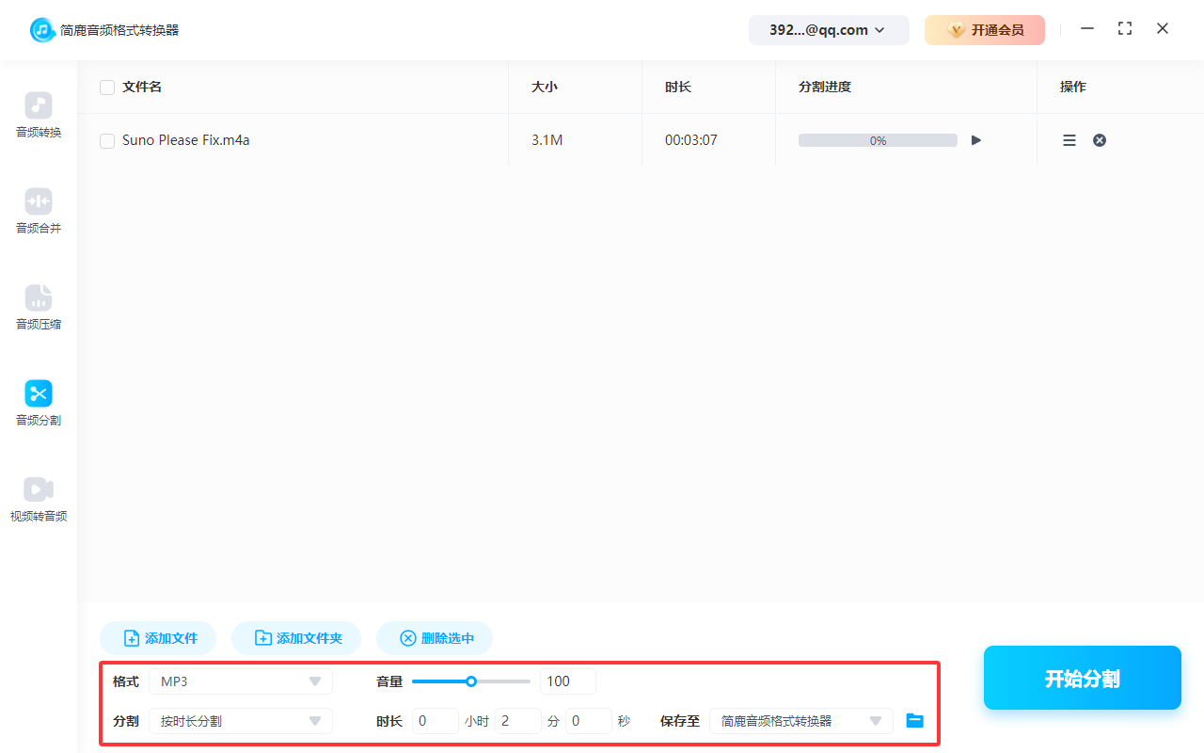Viewport: 1204px width, 753px height.
Task: Play the Suno Please Fix.m4a file
Action: 975,140
